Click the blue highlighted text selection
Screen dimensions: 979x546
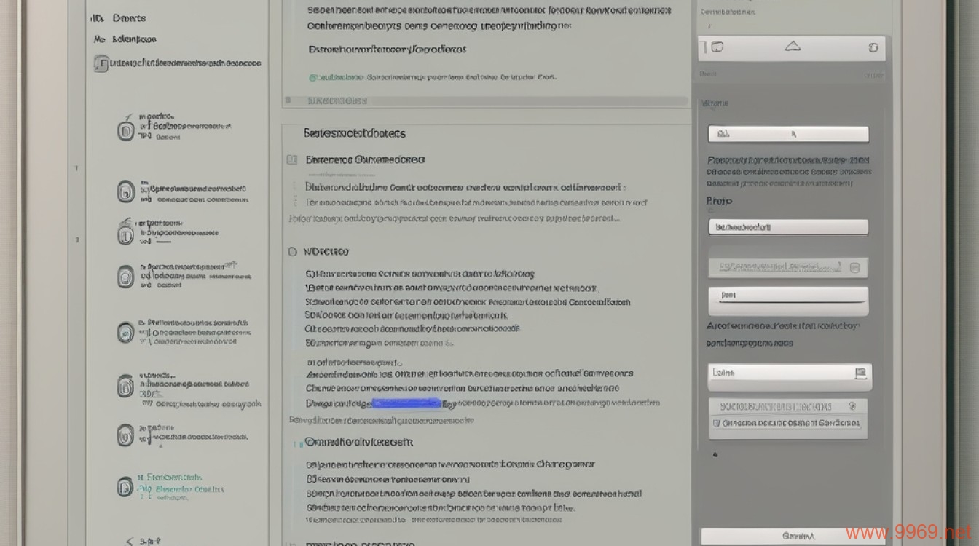point(406,403)
